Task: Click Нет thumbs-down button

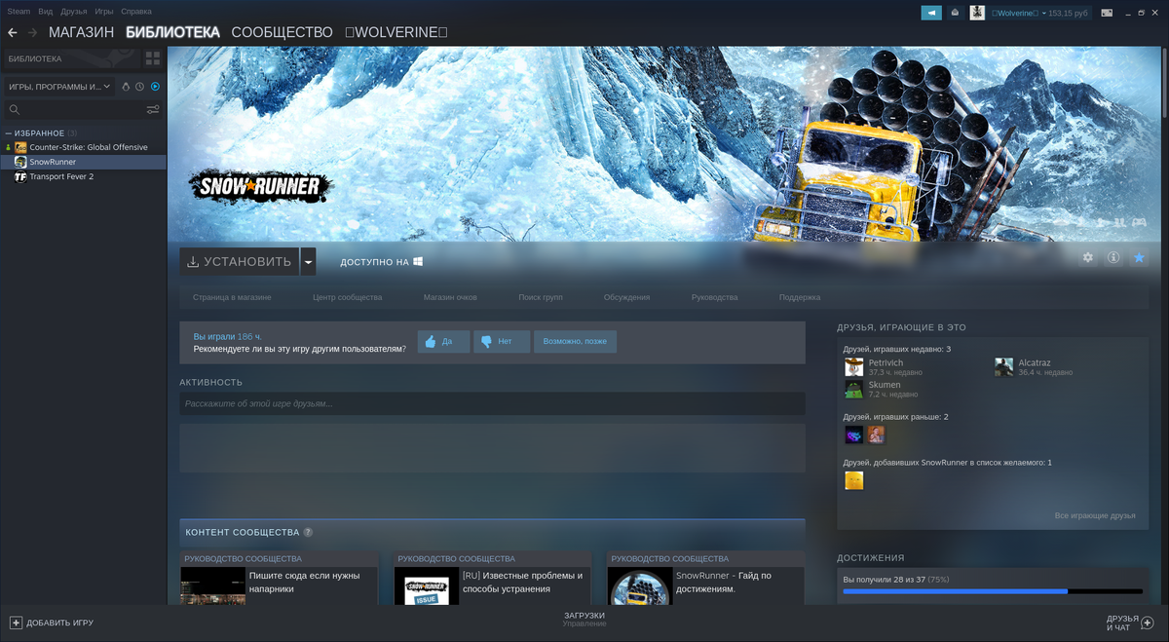Action: pyautogui.click(x=502, y=341)
